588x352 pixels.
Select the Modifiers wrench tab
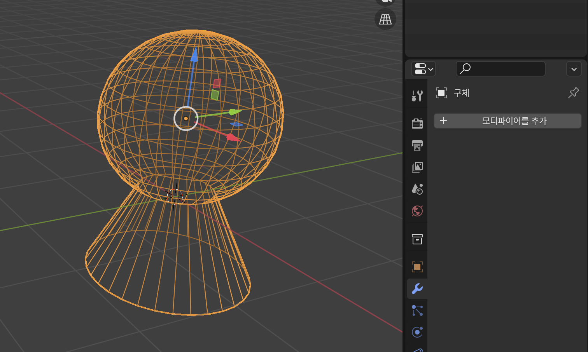417,289
